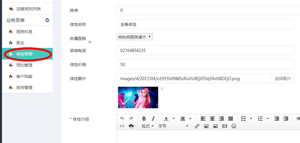Viewport: 300px width, 143px height.
Task: Click into the 咨询电话 phone field
Action: (205, 51)
